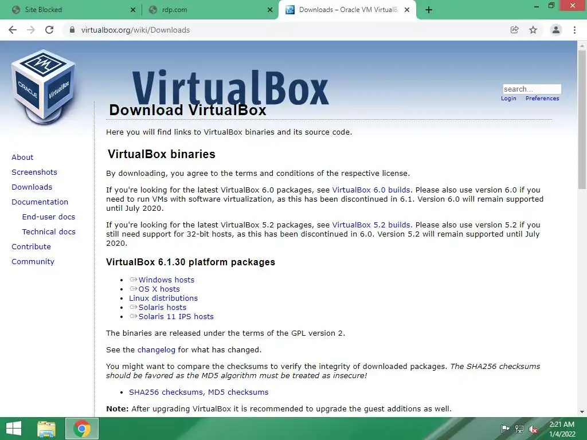Open the SHA256 checksums link
The image size is (587, 440).
[166, 392]
